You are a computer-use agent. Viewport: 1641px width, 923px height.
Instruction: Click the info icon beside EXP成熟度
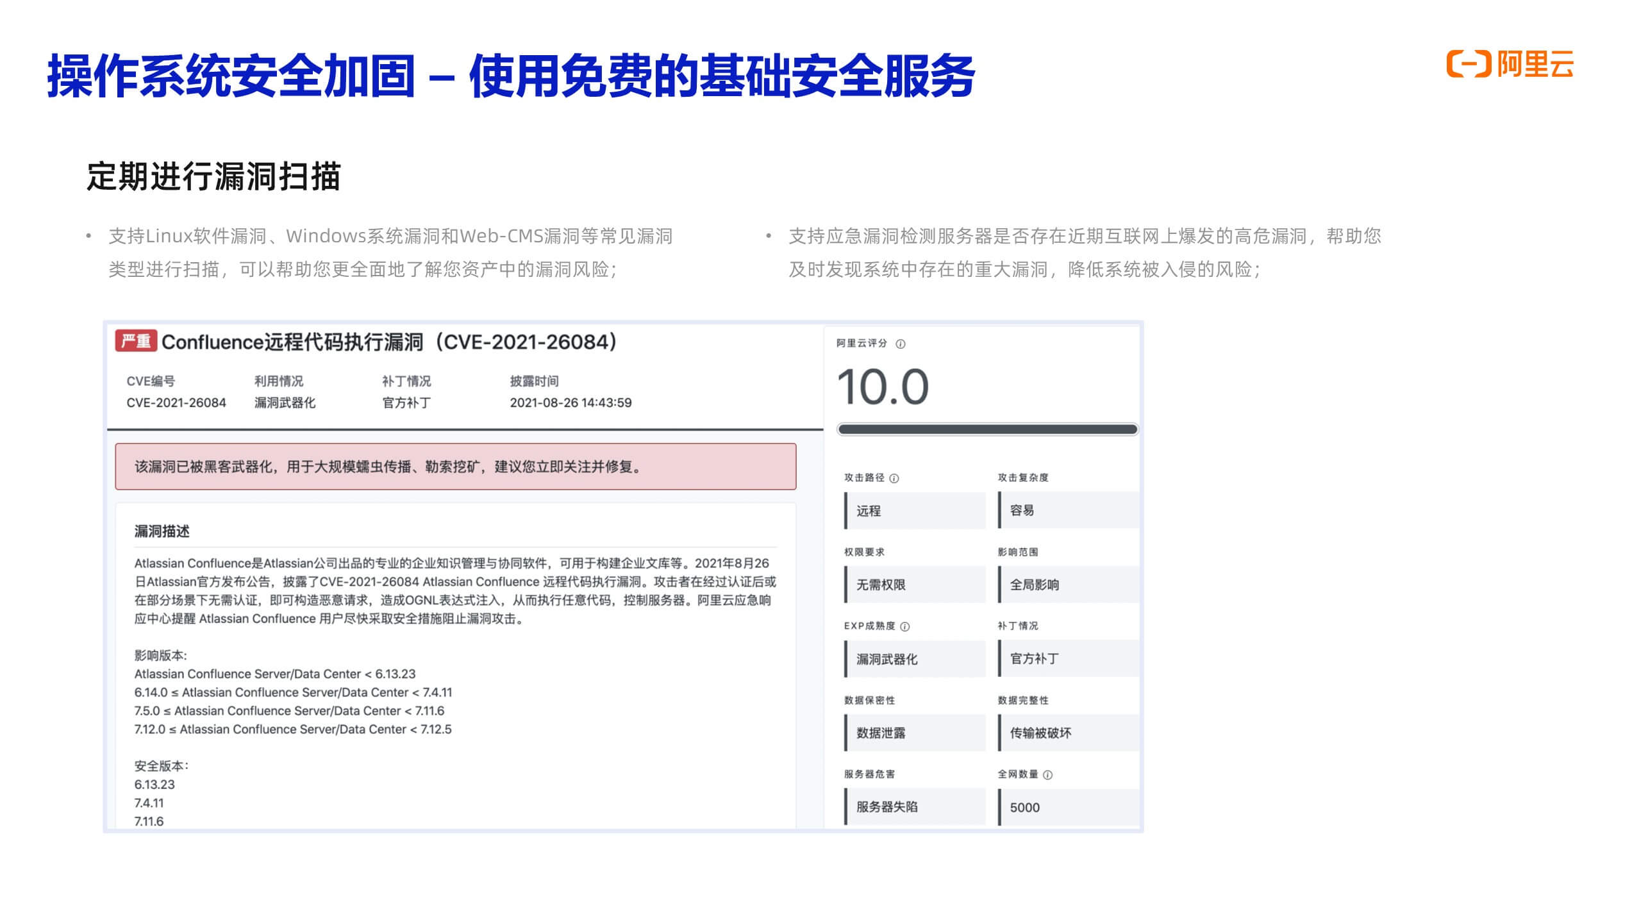(x=905, y=626)
